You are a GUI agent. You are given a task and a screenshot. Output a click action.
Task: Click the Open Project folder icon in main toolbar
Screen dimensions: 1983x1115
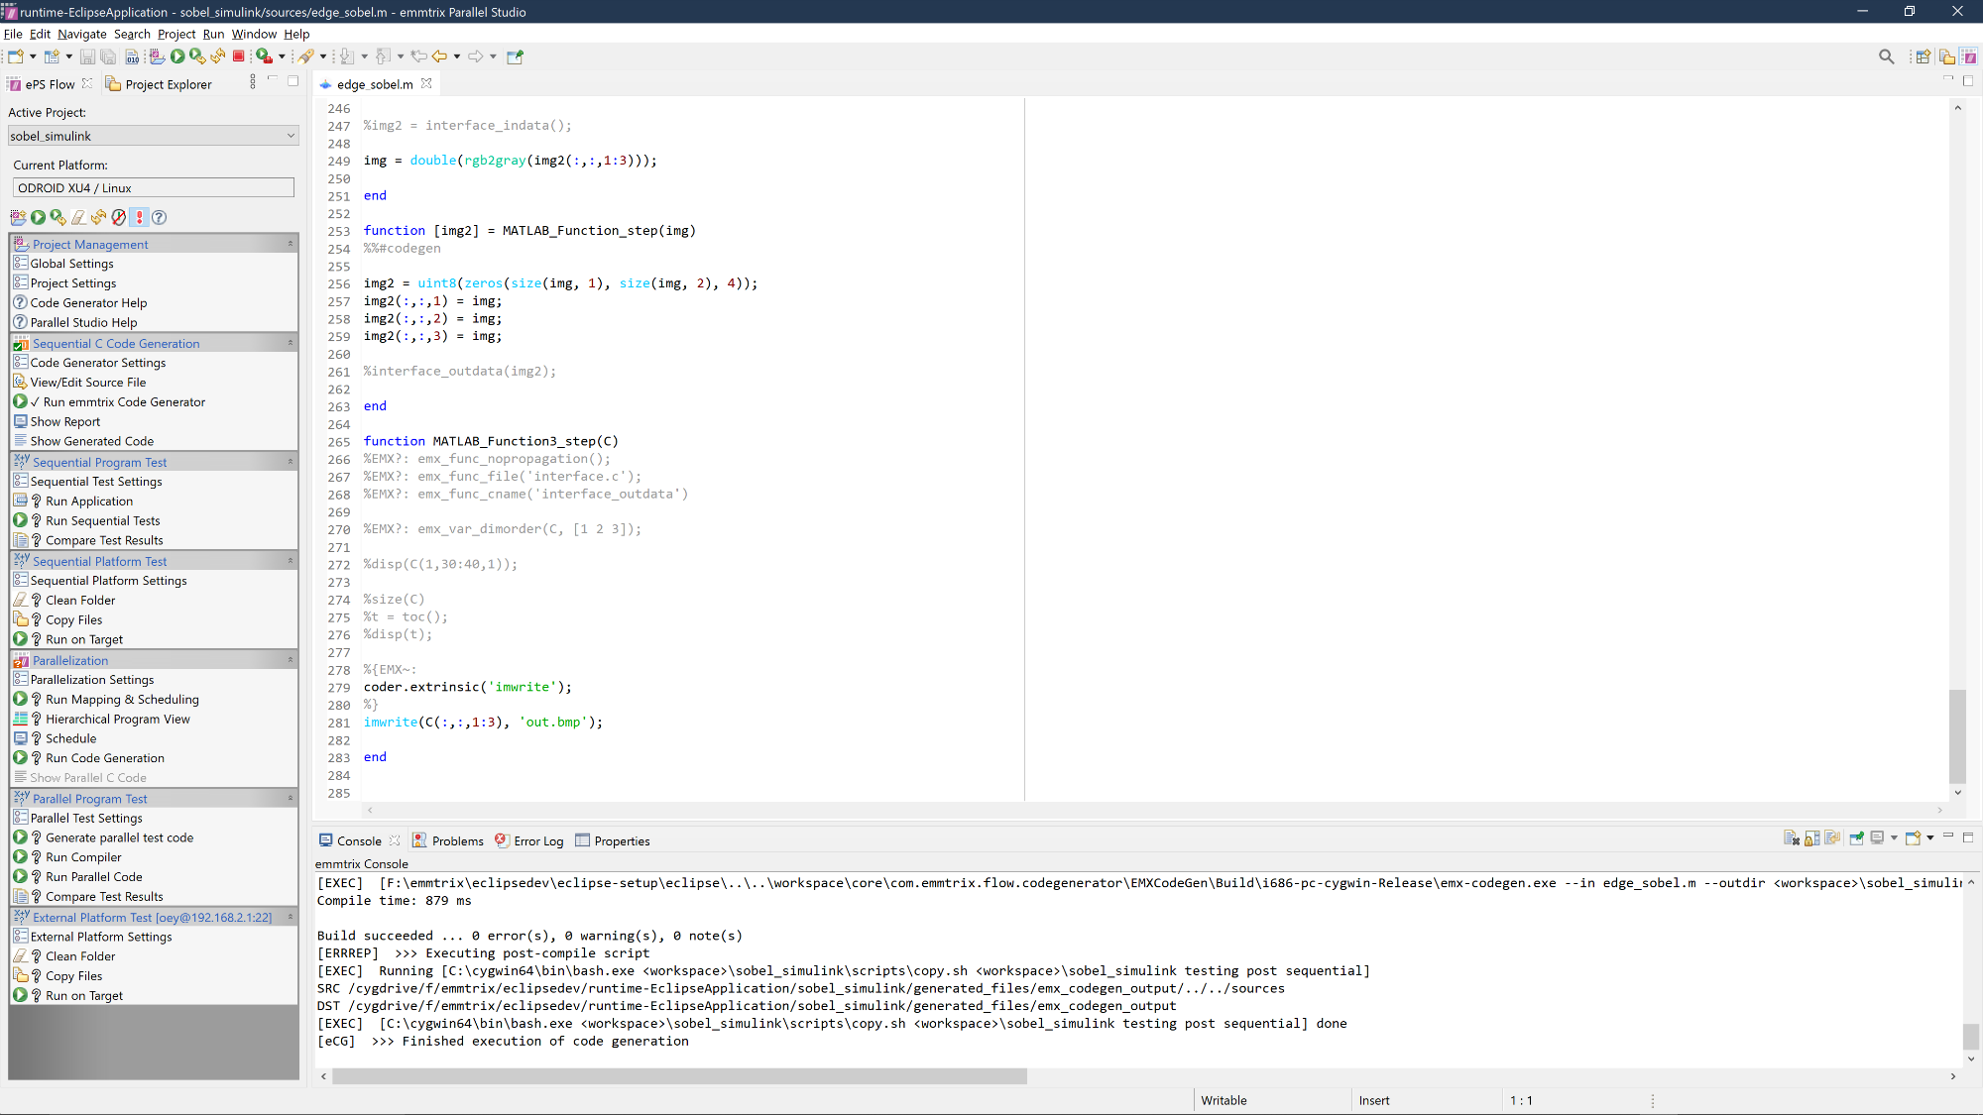pos(157,56)
